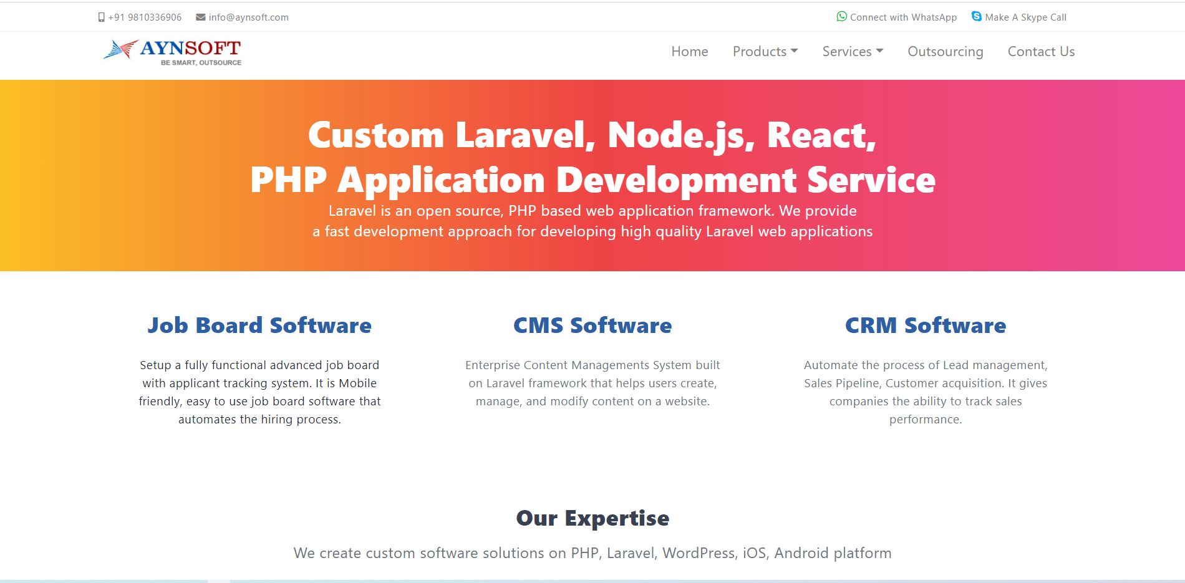Click the Skype icon in top bar

pyautogui.click(x=977, y=17)
